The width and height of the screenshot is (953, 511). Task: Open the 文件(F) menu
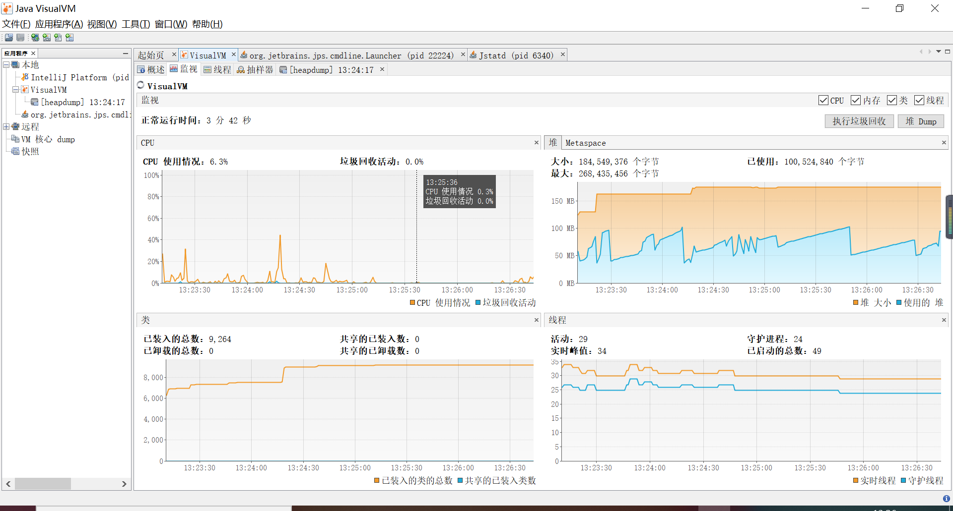click(x=16, y=24)
